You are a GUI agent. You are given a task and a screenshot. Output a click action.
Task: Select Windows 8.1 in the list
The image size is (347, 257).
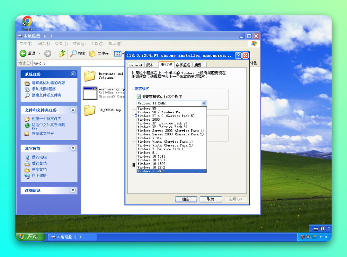pos(172,153)
